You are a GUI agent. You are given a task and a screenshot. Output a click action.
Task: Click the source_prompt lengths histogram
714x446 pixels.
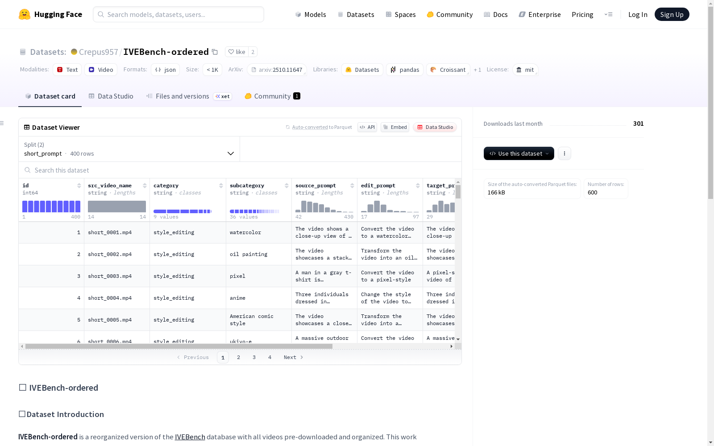pos(324,206)
